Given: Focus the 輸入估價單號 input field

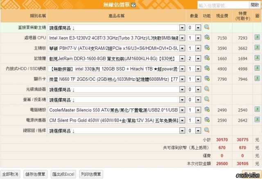Looking at the screenshot, I should click(223, 5).
